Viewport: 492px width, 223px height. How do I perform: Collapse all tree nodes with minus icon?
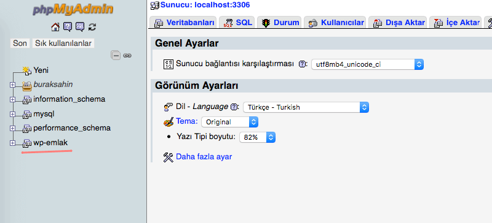(116, 56)
